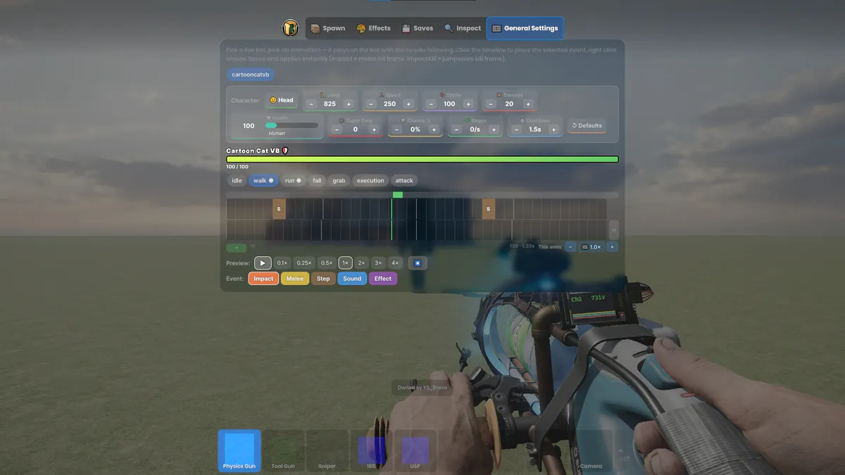This screenshot has width=845, height=475.
Task: Decrease the Speed value
Action: point(371,104)
